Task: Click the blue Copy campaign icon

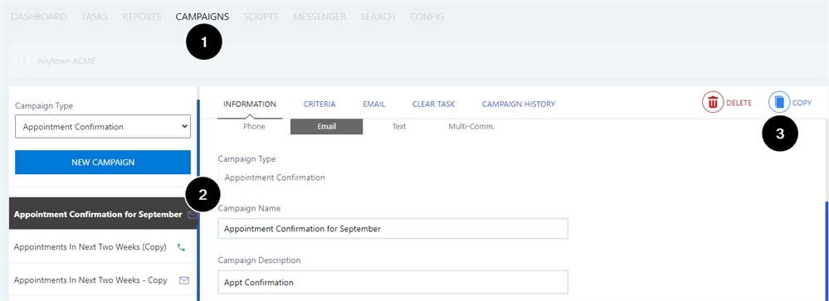Action: pyautogui.click(x=778, y=103)
